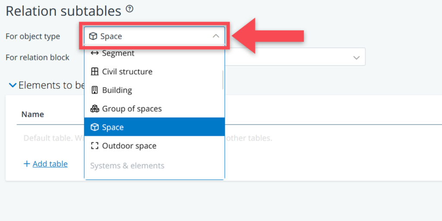This screenshot has height=221, width=442.
Task: Open the For relation block dropdown arrow
Action: coord(357,57)
